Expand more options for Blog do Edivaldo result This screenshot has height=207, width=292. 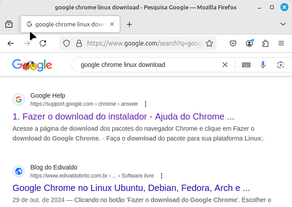(162, 176)
